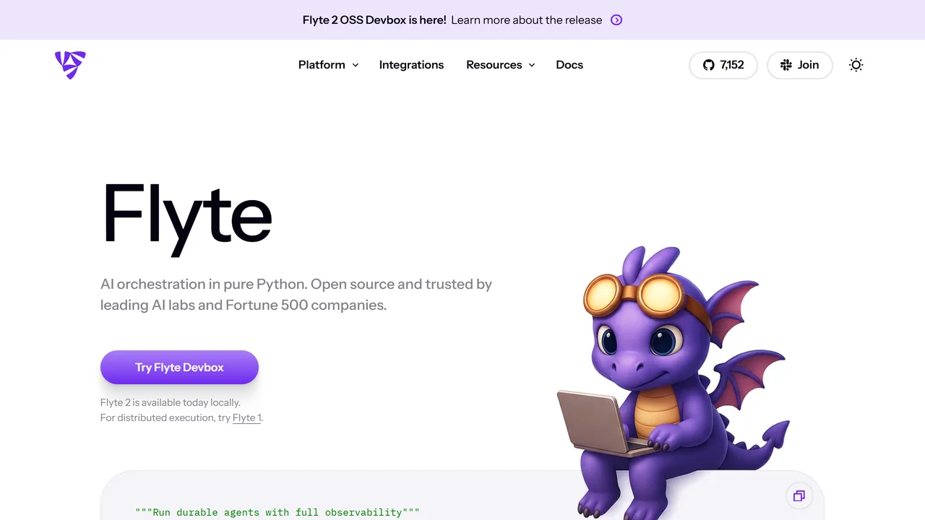Click the Flyte logo icon in header
The width and height of the screenshot is (925, 520).
(70, 65)
